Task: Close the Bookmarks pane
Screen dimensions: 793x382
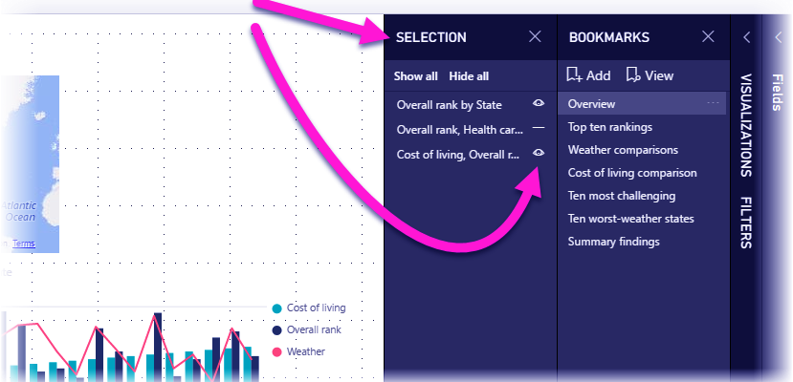Action: (708, 37)
